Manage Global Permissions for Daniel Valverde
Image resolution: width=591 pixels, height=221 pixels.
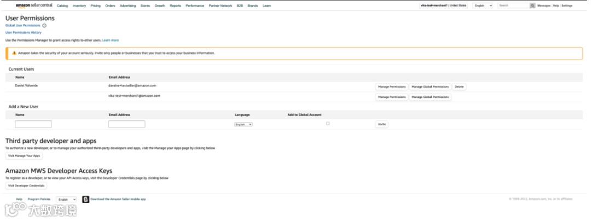(x=430, y=87)
